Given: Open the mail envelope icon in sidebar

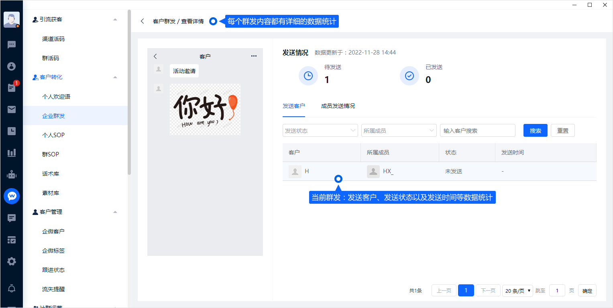Looking at the screenshot, I should [x=12, y=109].
